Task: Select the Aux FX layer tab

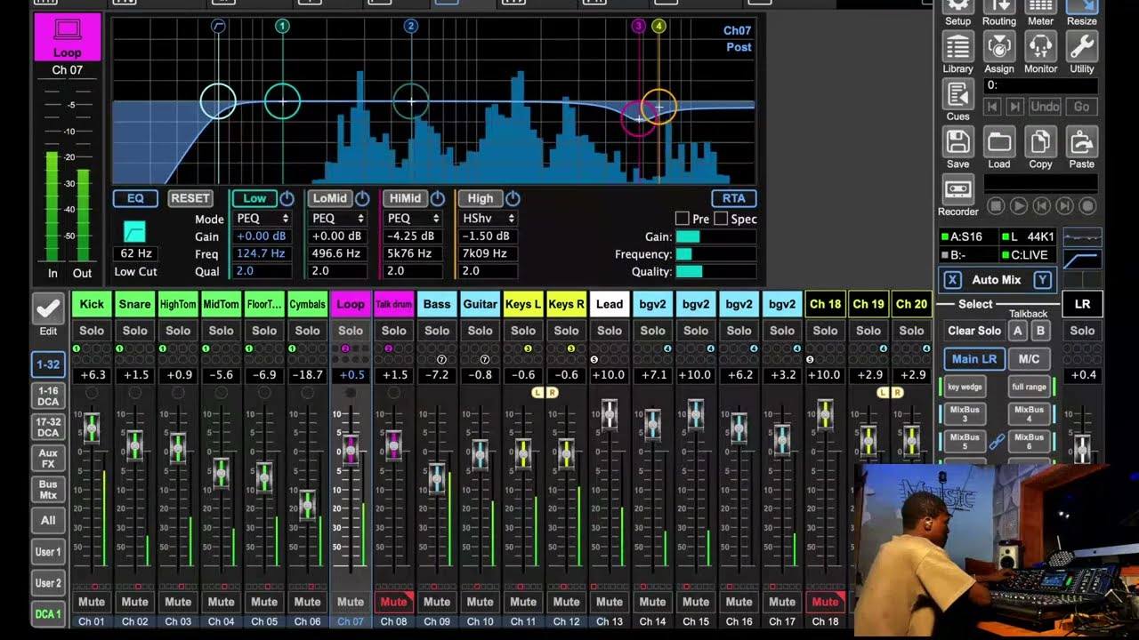Action: [x=48, y=459]
